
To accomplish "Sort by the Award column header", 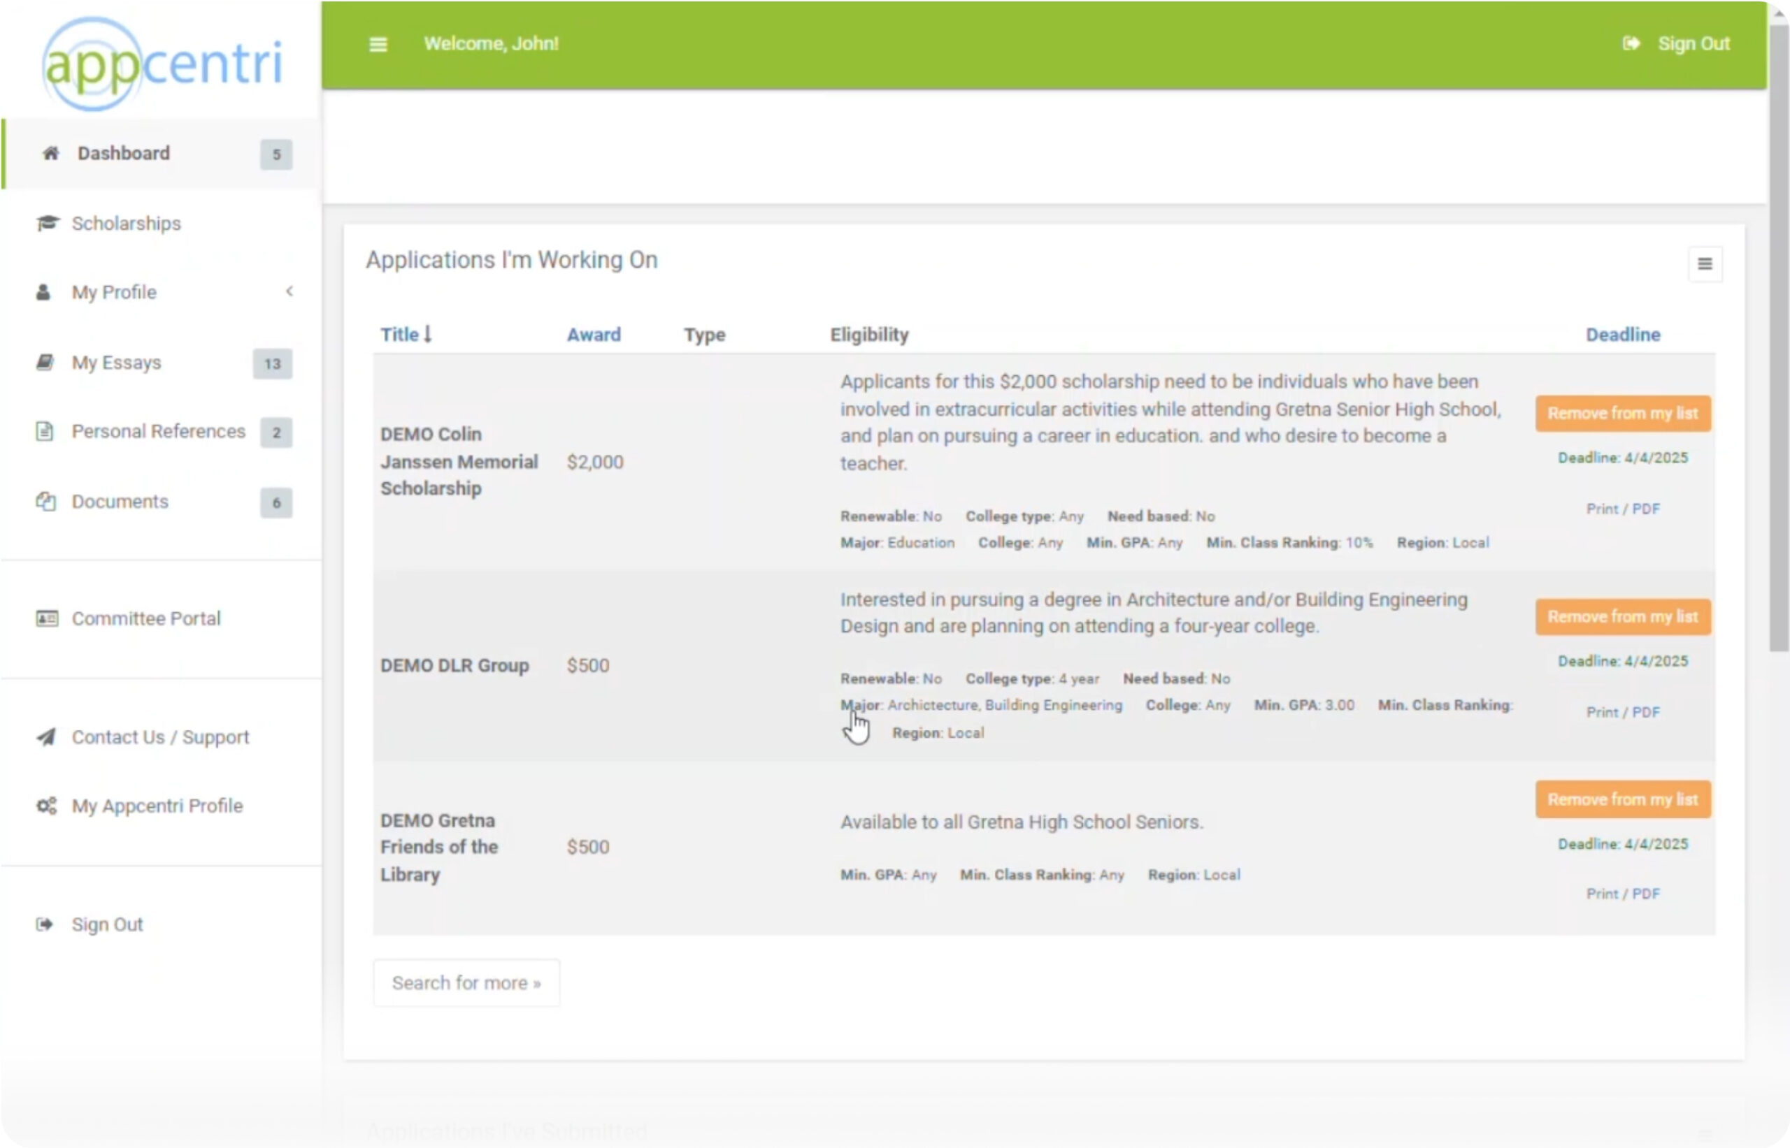I will (x=594, y=335).
